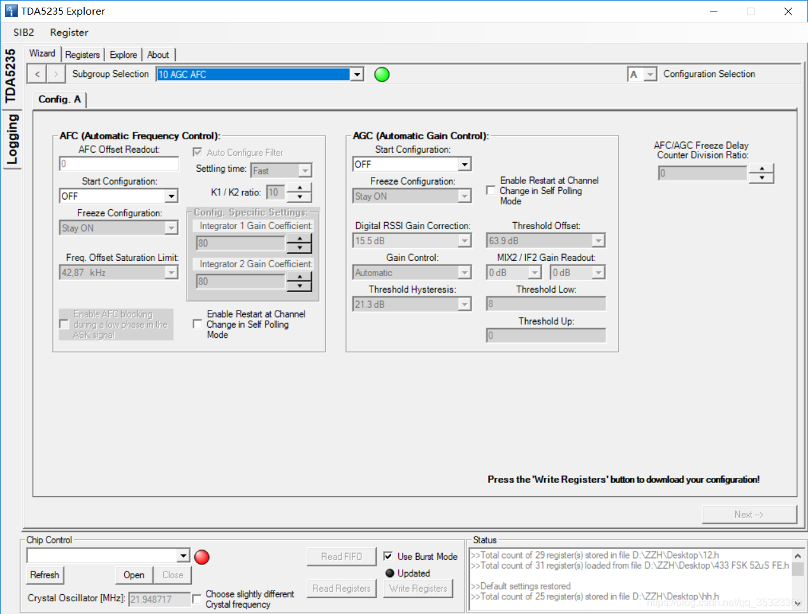The image size is (808, 614).
Task: Click the Threshold Low value field
Action: click(x=546, y=304)
